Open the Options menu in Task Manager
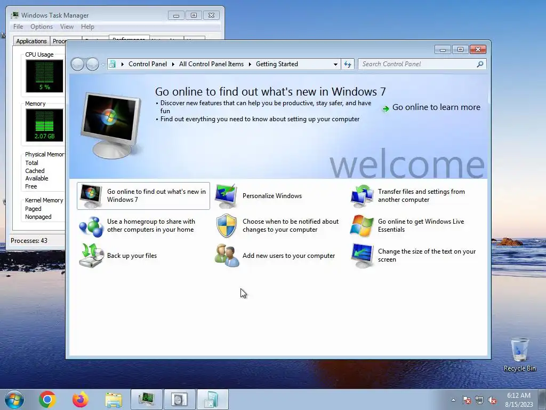Image resolution: width=546 pixels, height=410 pixels. coord(42,27)
